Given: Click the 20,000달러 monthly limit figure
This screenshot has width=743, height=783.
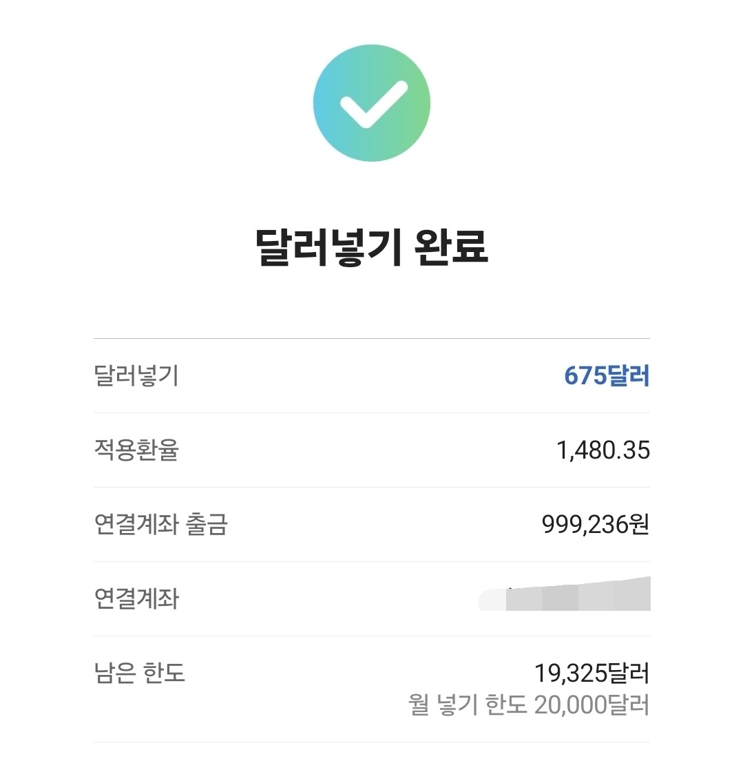Looking at the screenshot, I should 591,705.
